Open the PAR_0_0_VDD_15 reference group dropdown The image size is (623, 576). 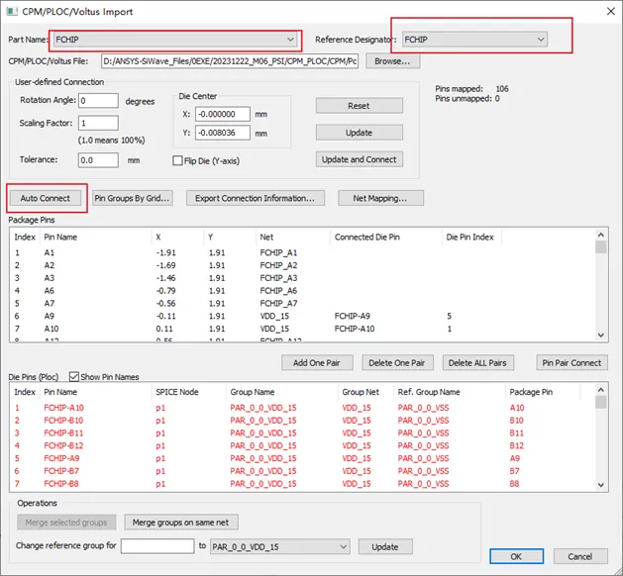279,546
